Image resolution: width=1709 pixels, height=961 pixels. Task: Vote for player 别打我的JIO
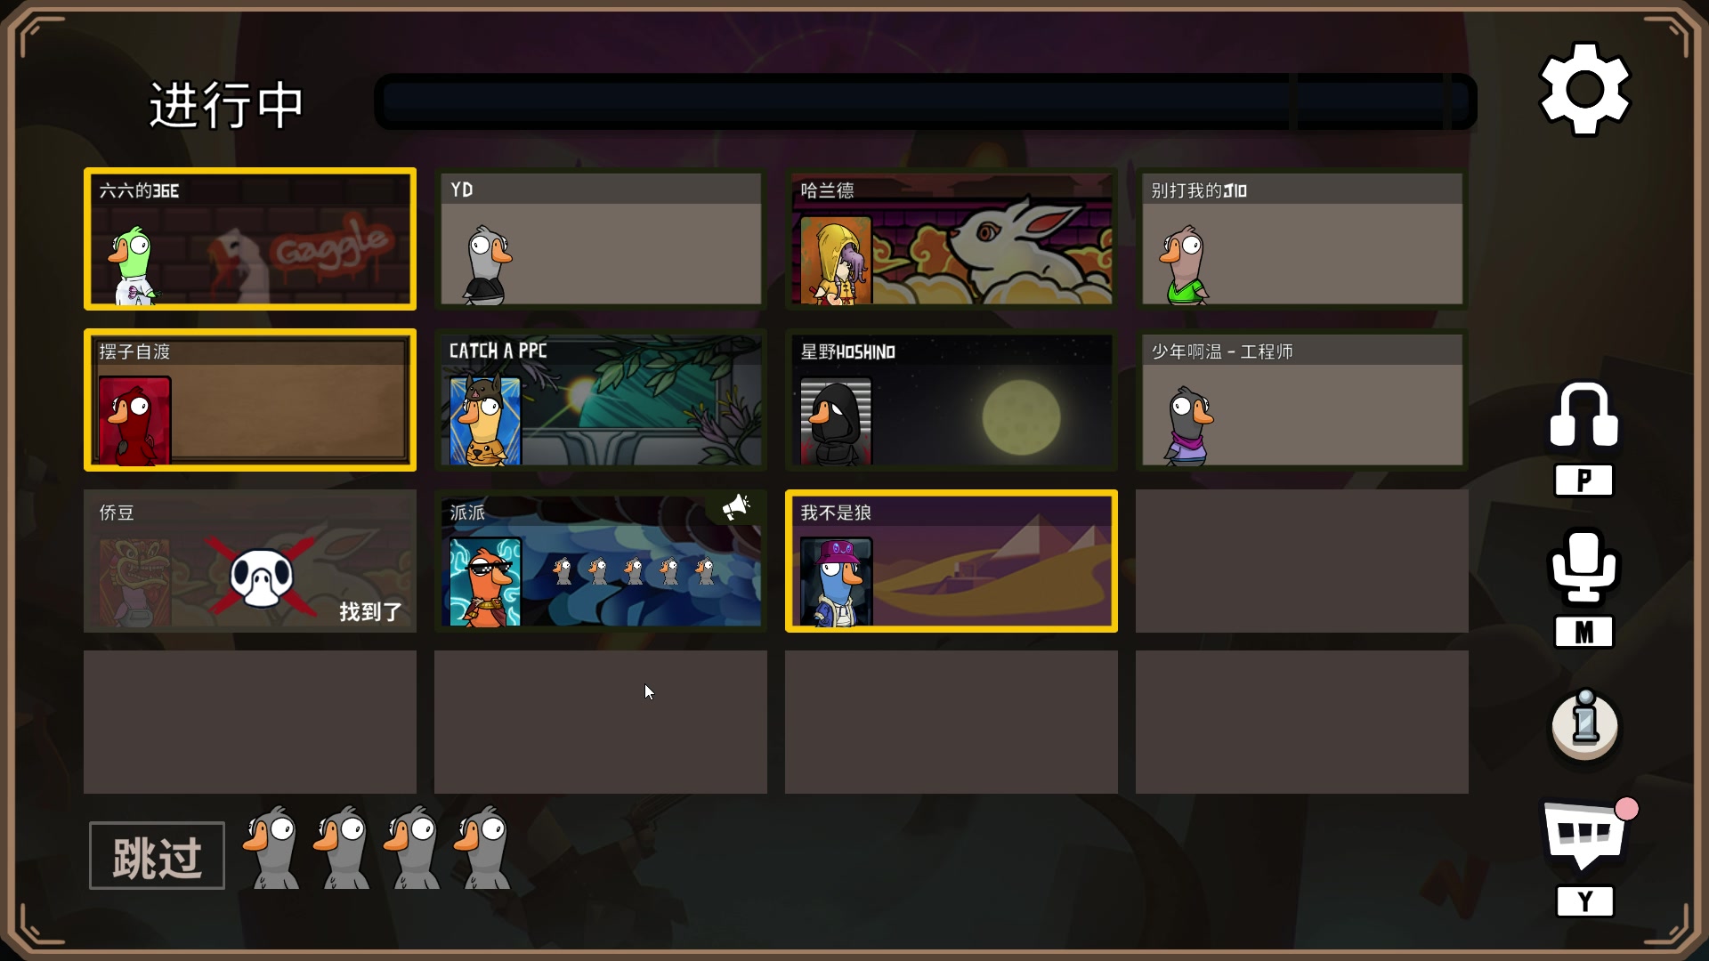pos(1302,238)
